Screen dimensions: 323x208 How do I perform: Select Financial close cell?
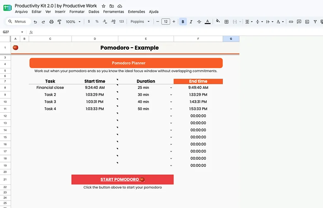(x=50, y=87)
